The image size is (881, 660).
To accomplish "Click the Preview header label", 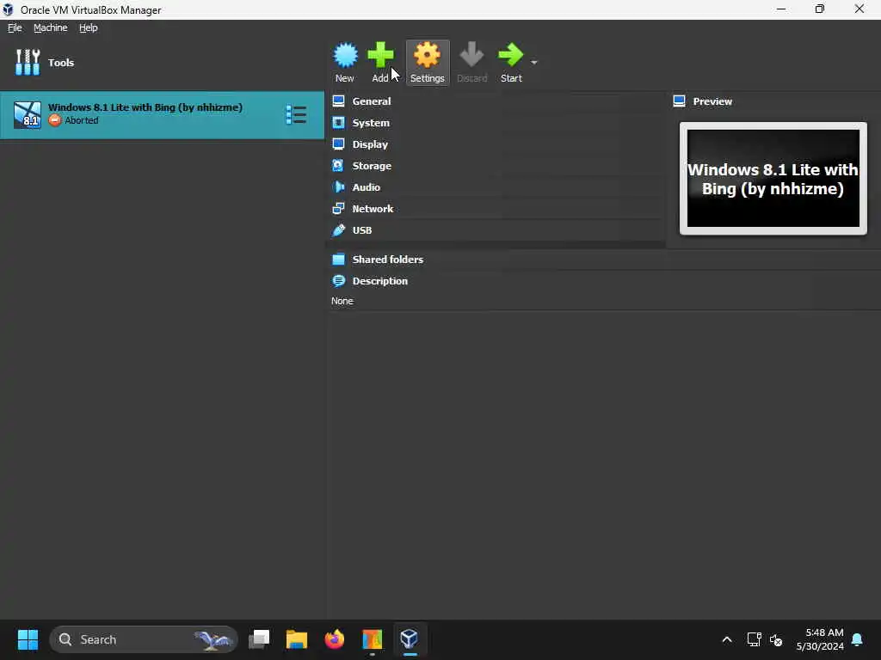I will 712,101.
